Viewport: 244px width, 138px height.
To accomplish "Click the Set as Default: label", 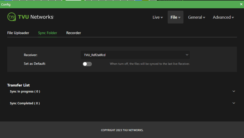I will [x=34, y=64].
